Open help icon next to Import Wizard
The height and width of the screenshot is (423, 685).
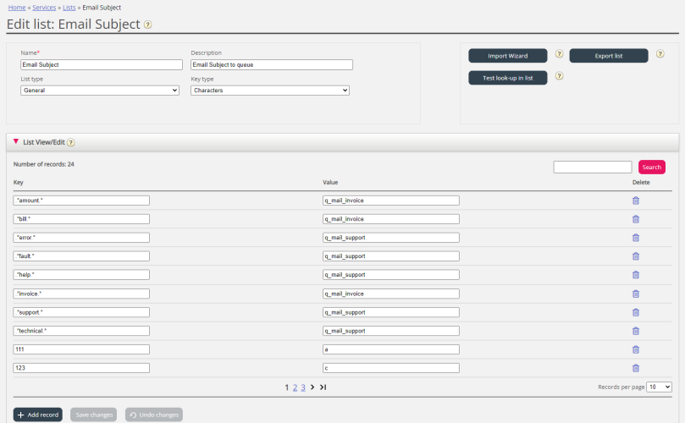point(559,54)
